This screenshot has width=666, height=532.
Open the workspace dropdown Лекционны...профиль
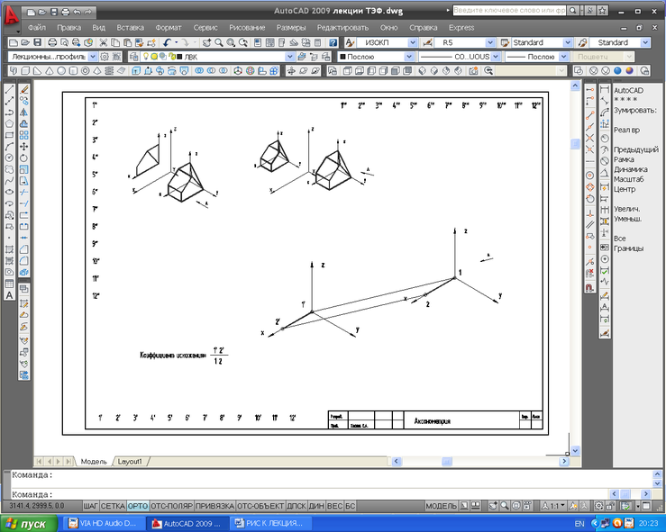point(93,57)
